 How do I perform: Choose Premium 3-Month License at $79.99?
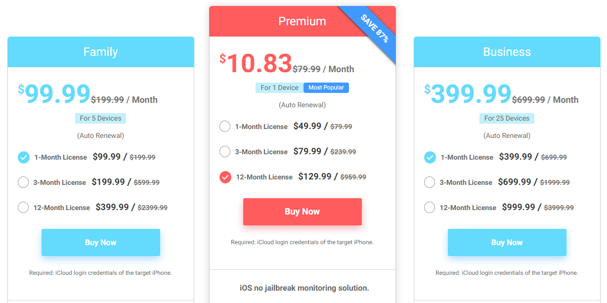(225, 152)
